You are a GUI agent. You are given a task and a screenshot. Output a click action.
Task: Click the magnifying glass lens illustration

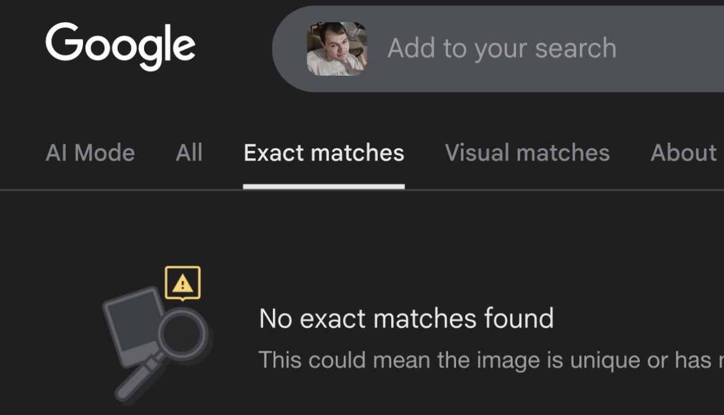(183, 333)
